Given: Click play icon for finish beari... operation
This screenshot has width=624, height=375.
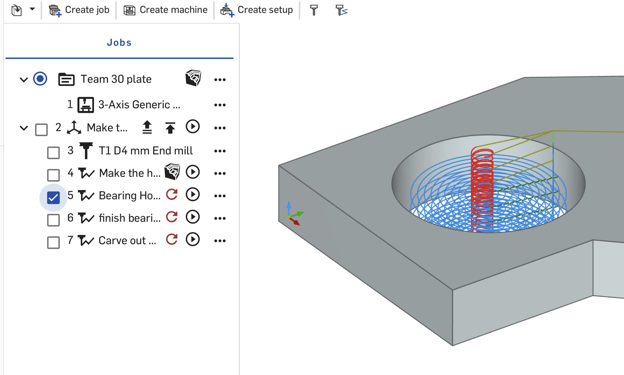Looking at the screenshot, I should [x=193, y=217].
